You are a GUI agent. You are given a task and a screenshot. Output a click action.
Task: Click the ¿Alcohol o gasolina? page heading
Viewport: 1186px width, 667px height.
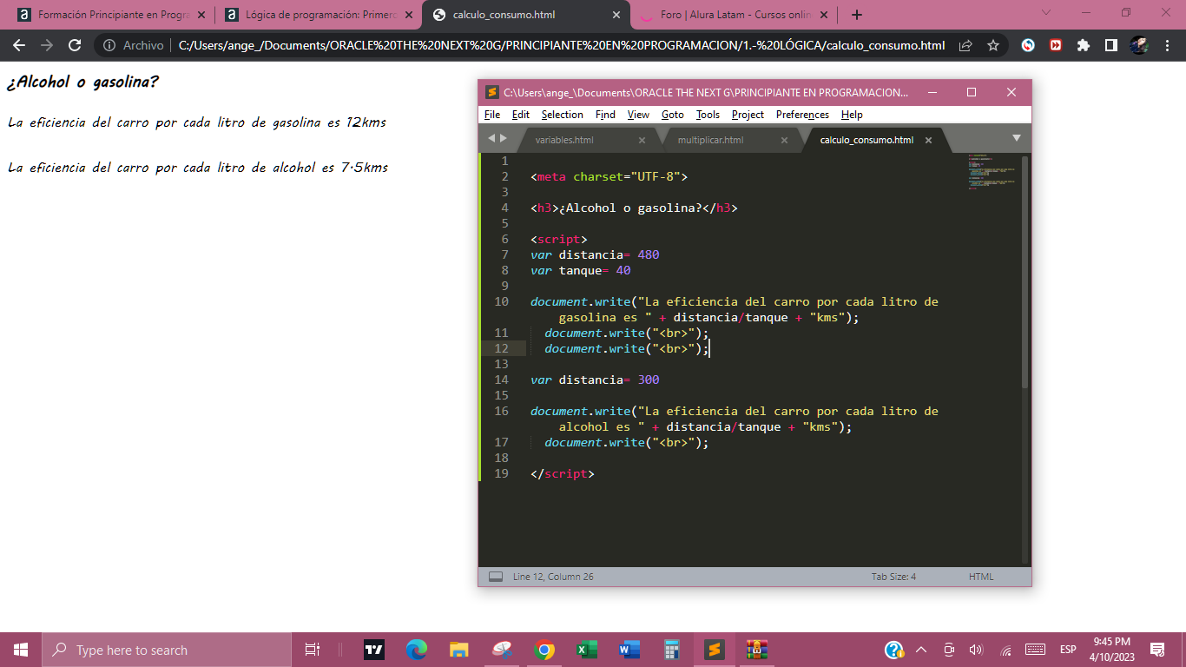(82, 83)
